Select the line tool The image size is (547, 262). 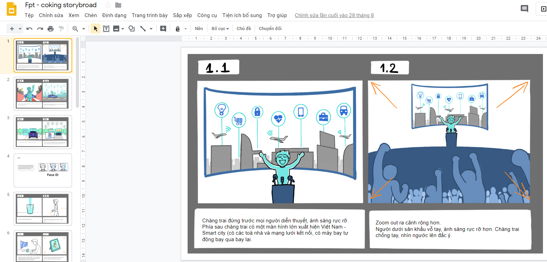point(143,29)
